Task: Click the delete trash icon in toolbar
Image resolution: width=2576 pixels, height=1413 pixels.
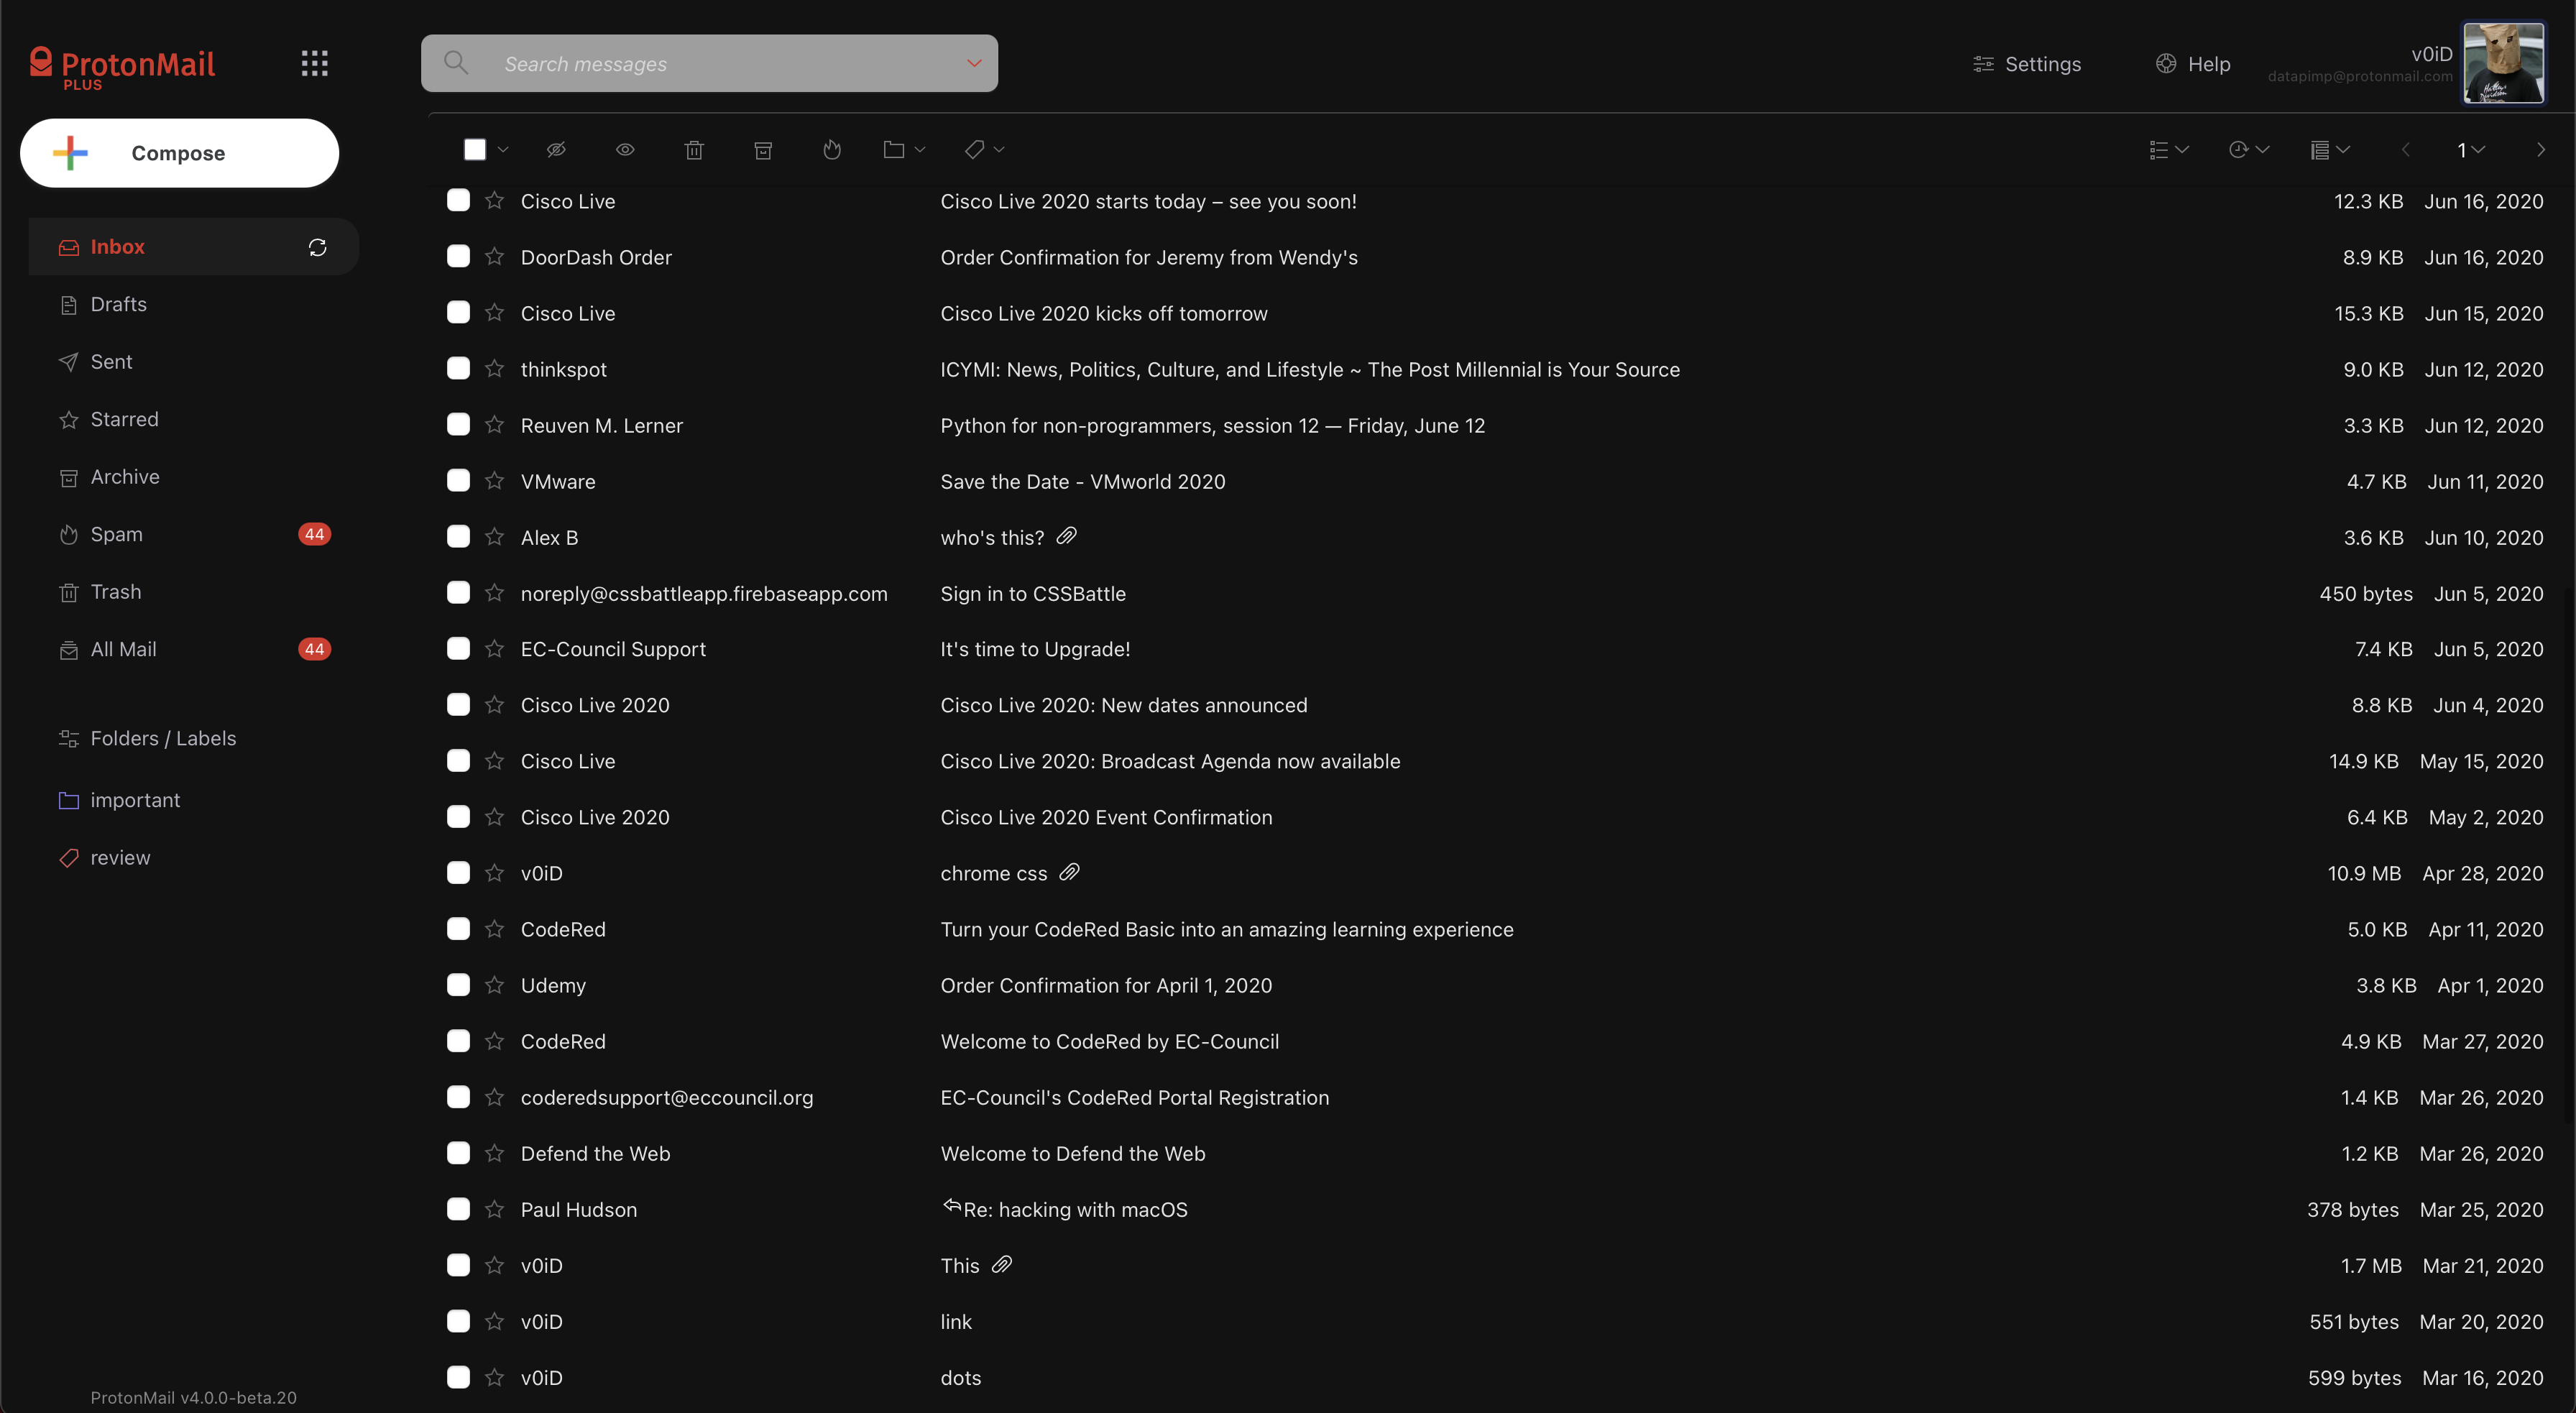Action: pyautogui.click(x=694, y=149)
